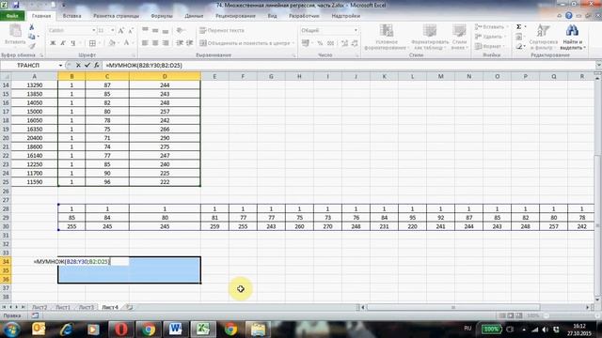This screenshot has width=602, height=338.
Task: Click the Fill down icon
Action: point(519,37)
